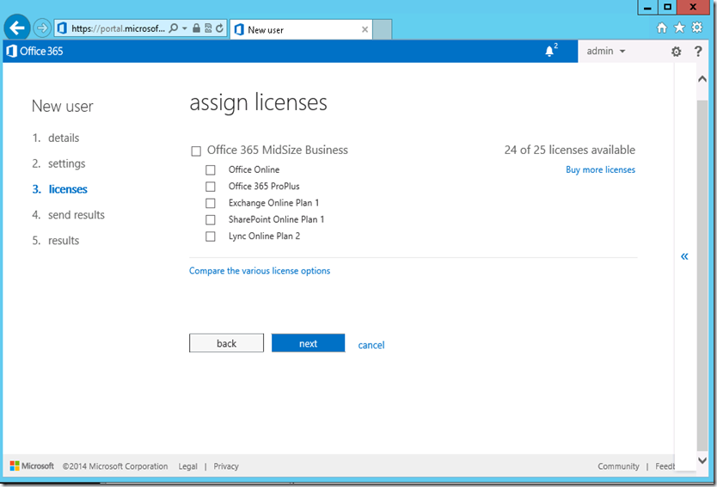Switch to the New user browser tab
717x487 pixels.
[302, 30]
